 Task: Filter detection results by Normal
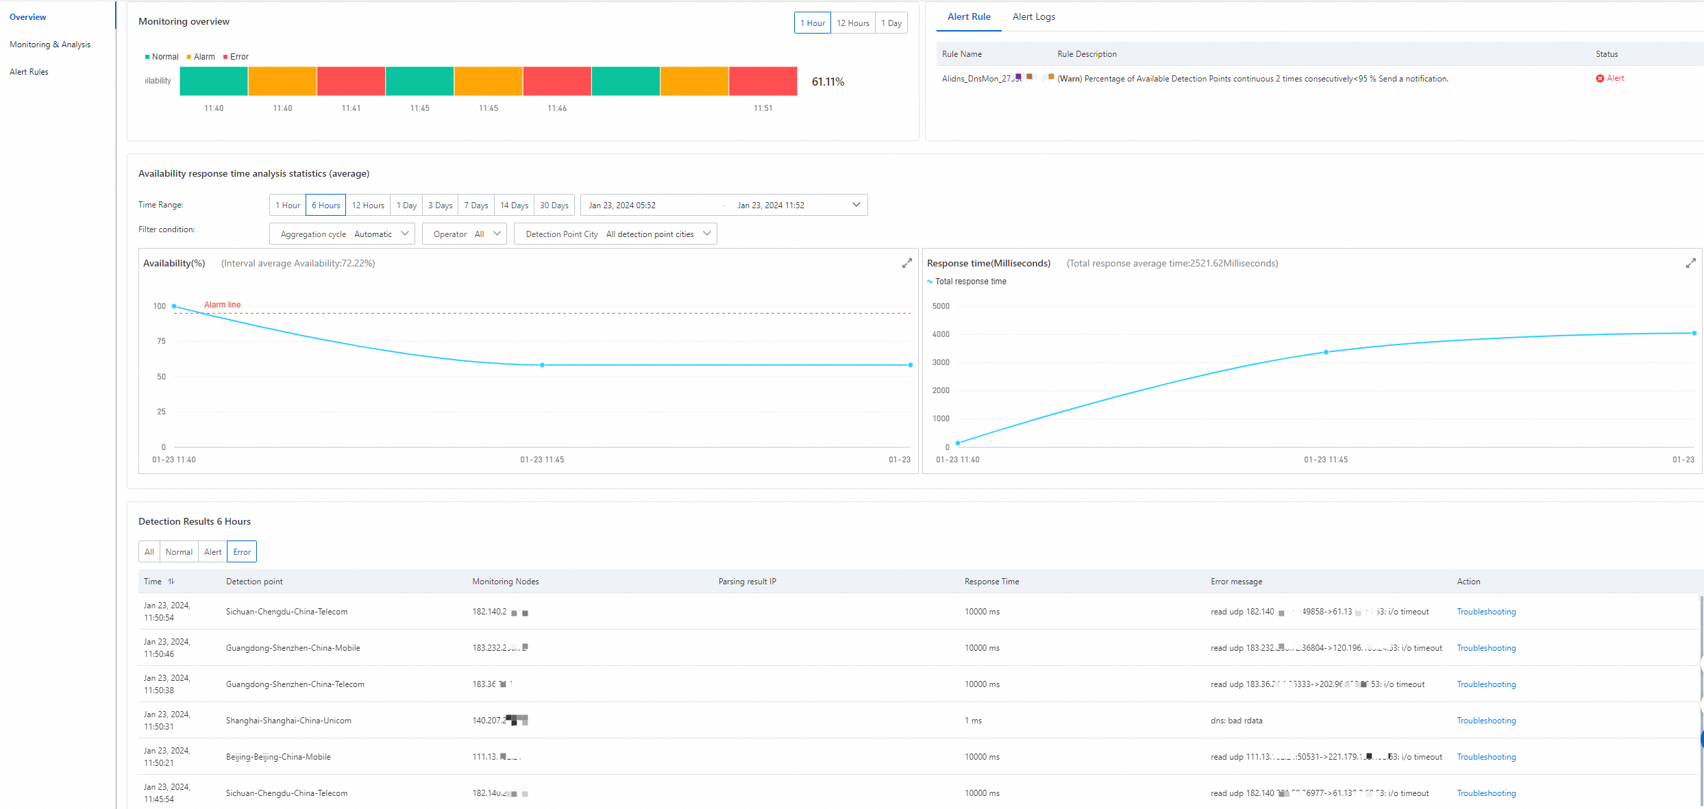tap(178, 552)
